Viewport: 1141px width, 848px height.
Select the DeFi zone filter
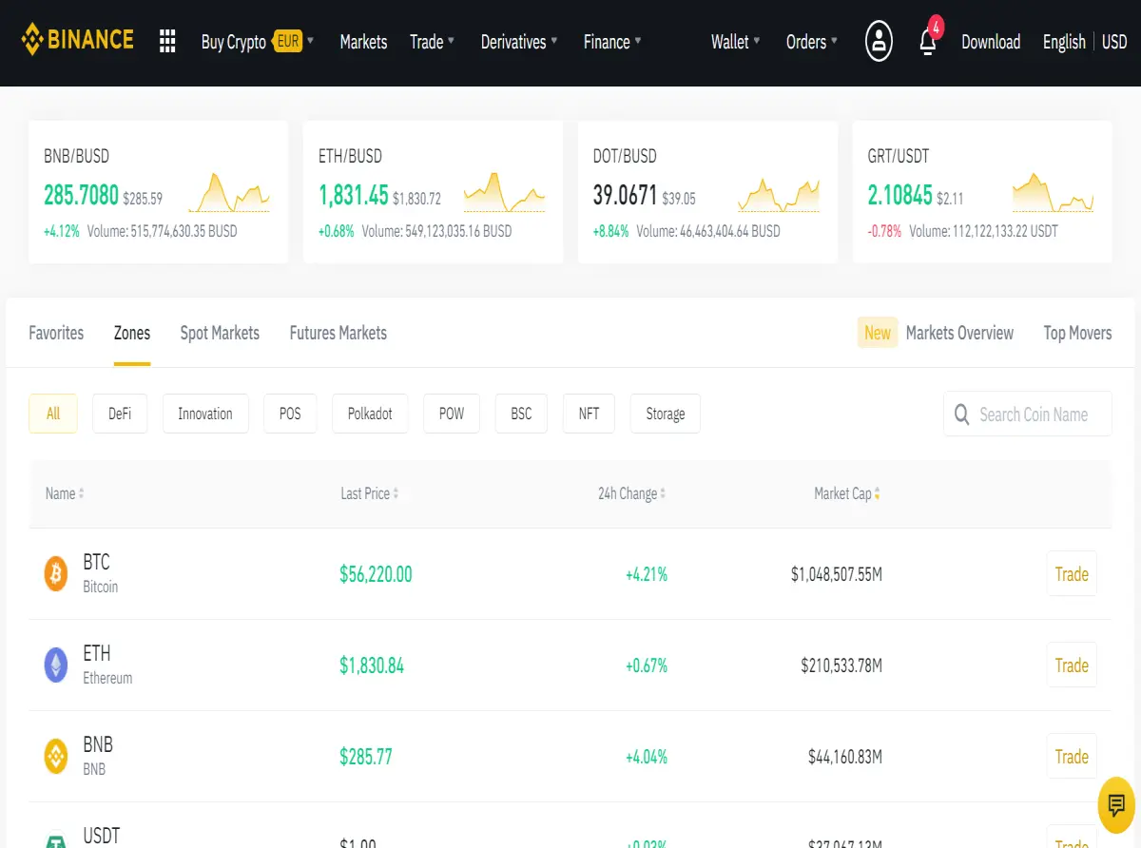pos(120,414)
